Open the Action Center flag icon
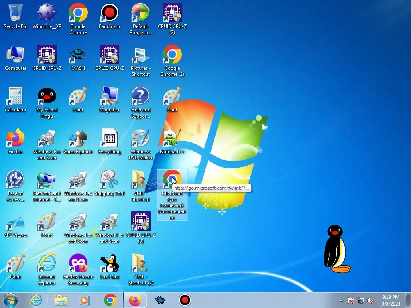411x308 pixels. click(351, 300)
